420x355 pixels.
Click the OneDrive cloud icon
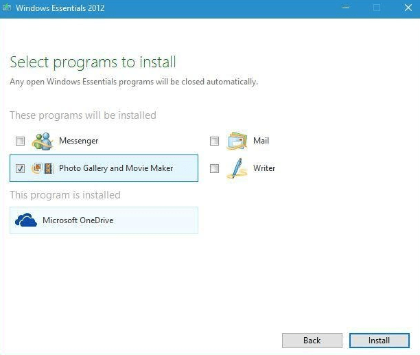pos(25,220)
